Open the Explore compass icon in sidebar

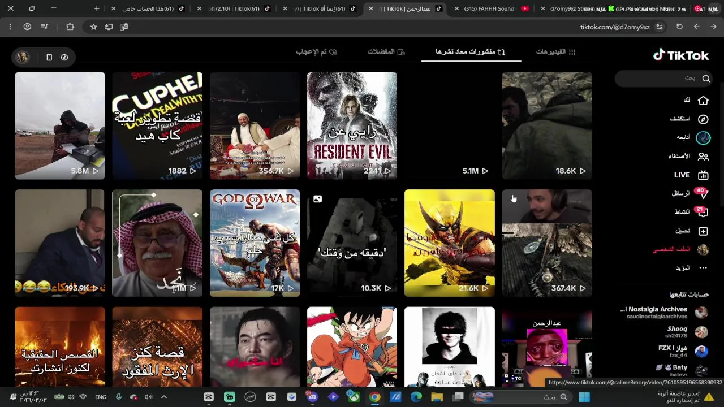click(703, 119)
